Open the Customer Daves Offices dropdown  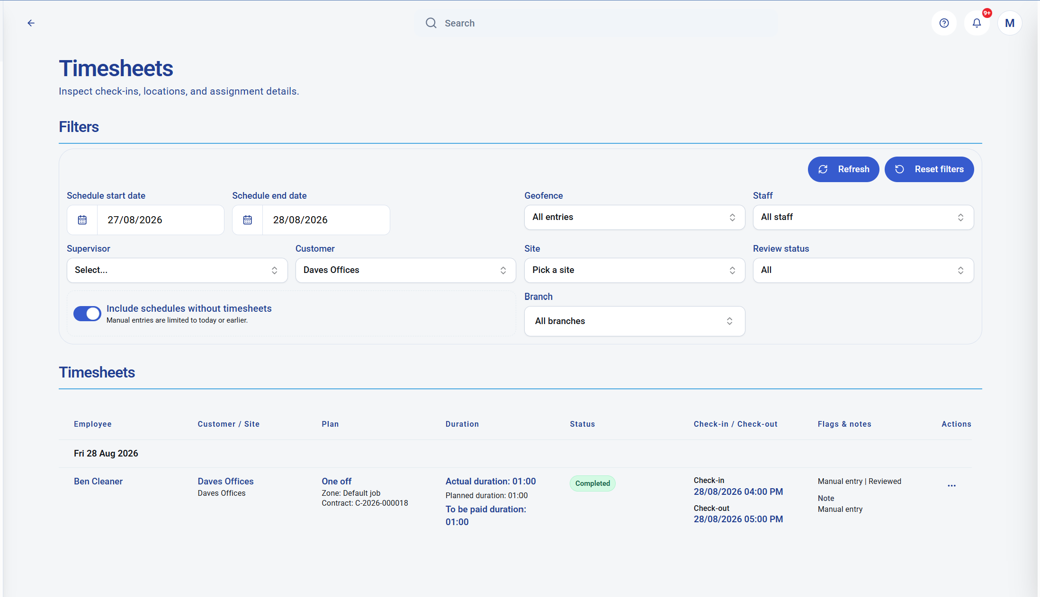(x=405, y=270)
